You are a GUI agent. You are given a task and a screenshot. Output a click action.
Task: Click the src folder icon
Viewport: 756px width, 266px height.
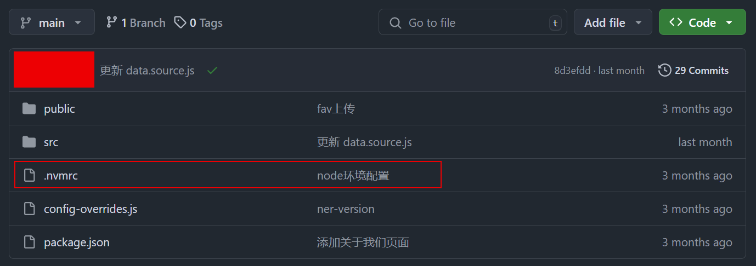tap(29, 142)
